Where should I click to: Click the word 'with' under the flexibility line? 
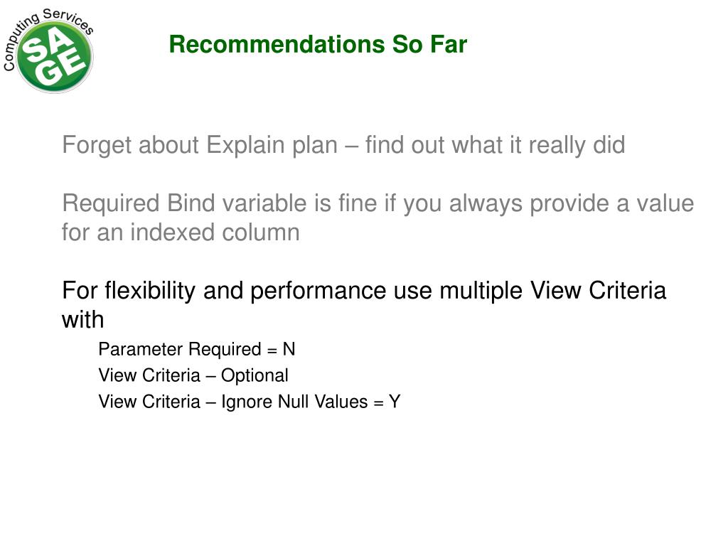click(x=82, y=319)
